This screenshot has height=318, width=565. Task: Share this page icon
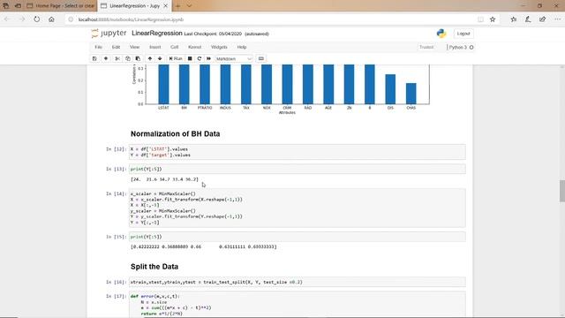coord(542,19)
